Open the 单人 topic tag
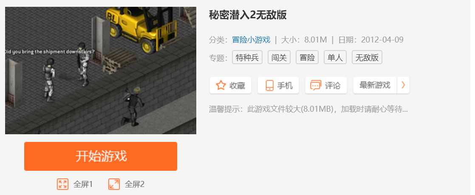The height and width of the screenshot is (195, 475). (335, 57)
